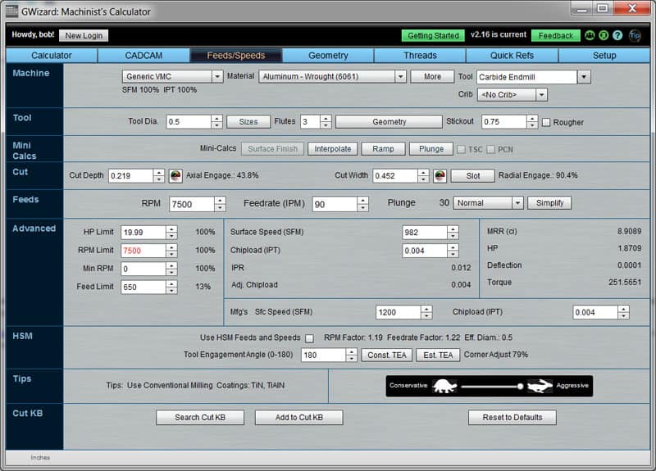Open the Crib No Crib dropdown
This screenshot has width=656, height=471.
[x=512, y=95]
